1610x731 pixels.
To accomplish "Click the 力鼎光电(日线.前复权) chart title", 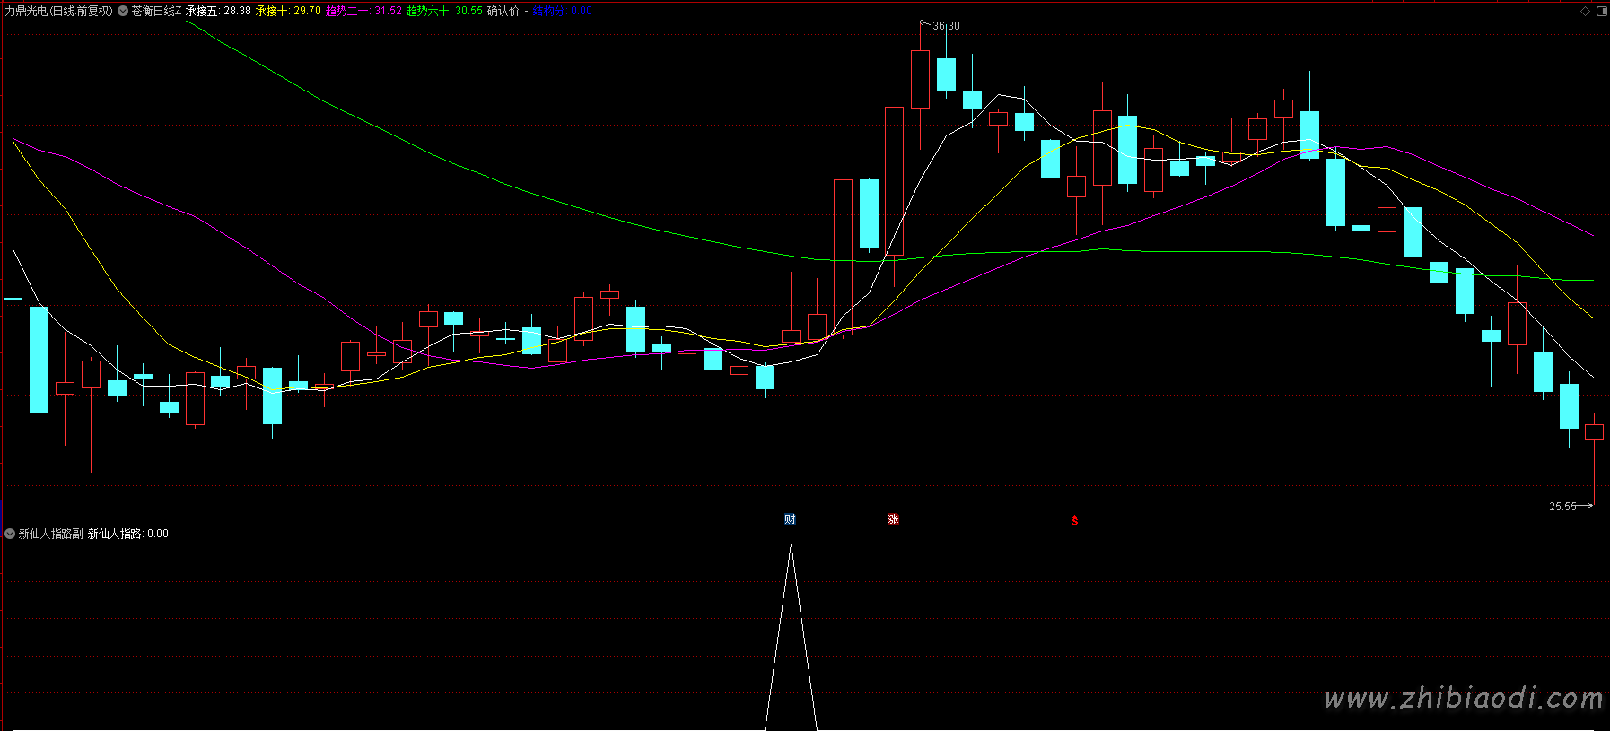I will [59, 11].
